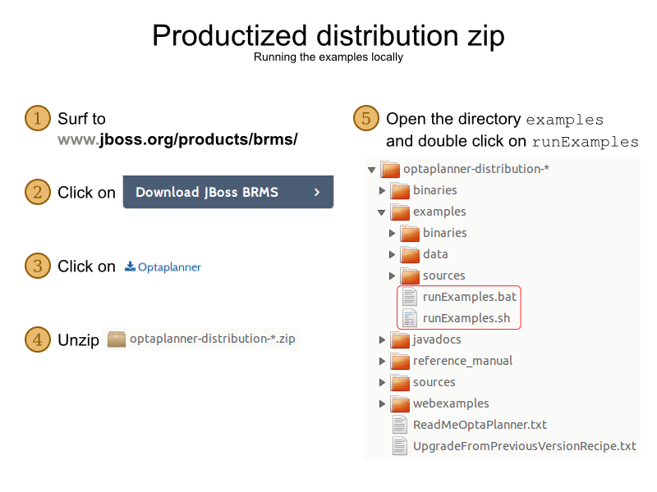Select the optaplanner-distribution-*.zip file name
This screenshot has height=492, width=657.
[212, 339]
